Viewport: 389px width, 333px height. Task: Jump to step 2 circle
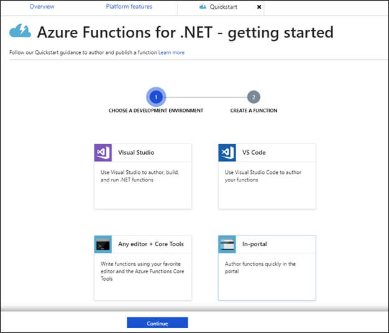[253, 97]
